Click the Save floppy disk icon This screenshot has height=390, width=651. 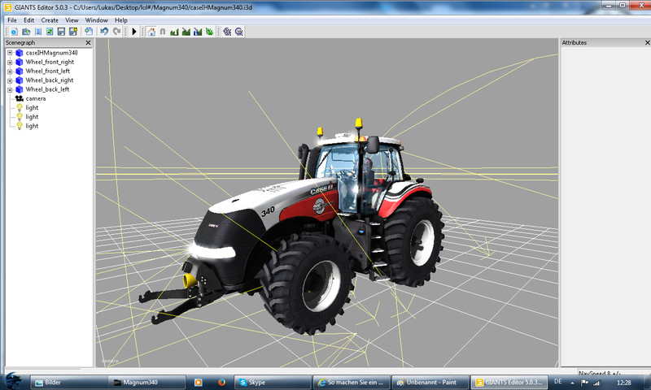[61, 32]
